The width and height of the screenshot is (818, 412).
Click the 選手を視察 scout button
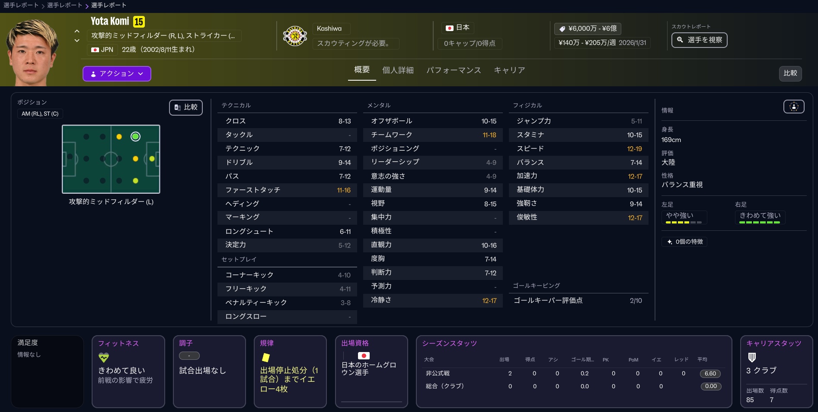tap(699, 40)
